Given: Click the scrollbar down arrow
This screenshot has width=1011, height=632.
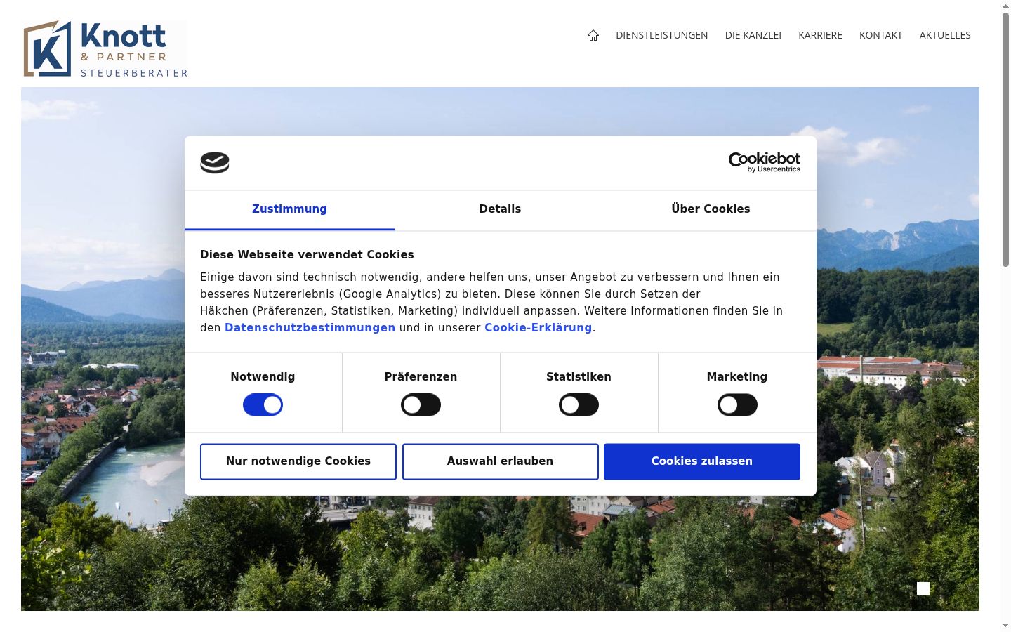Looking at the screenshot, I should [x=1005, y=625].
